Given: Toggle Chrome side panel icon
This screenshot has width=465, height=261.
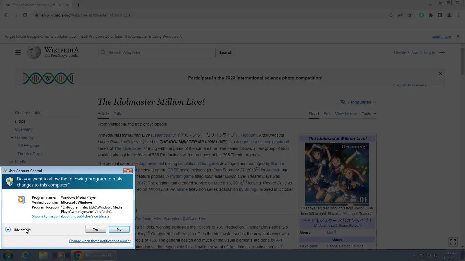Looking at the screenshot, I should coord(440,15).
